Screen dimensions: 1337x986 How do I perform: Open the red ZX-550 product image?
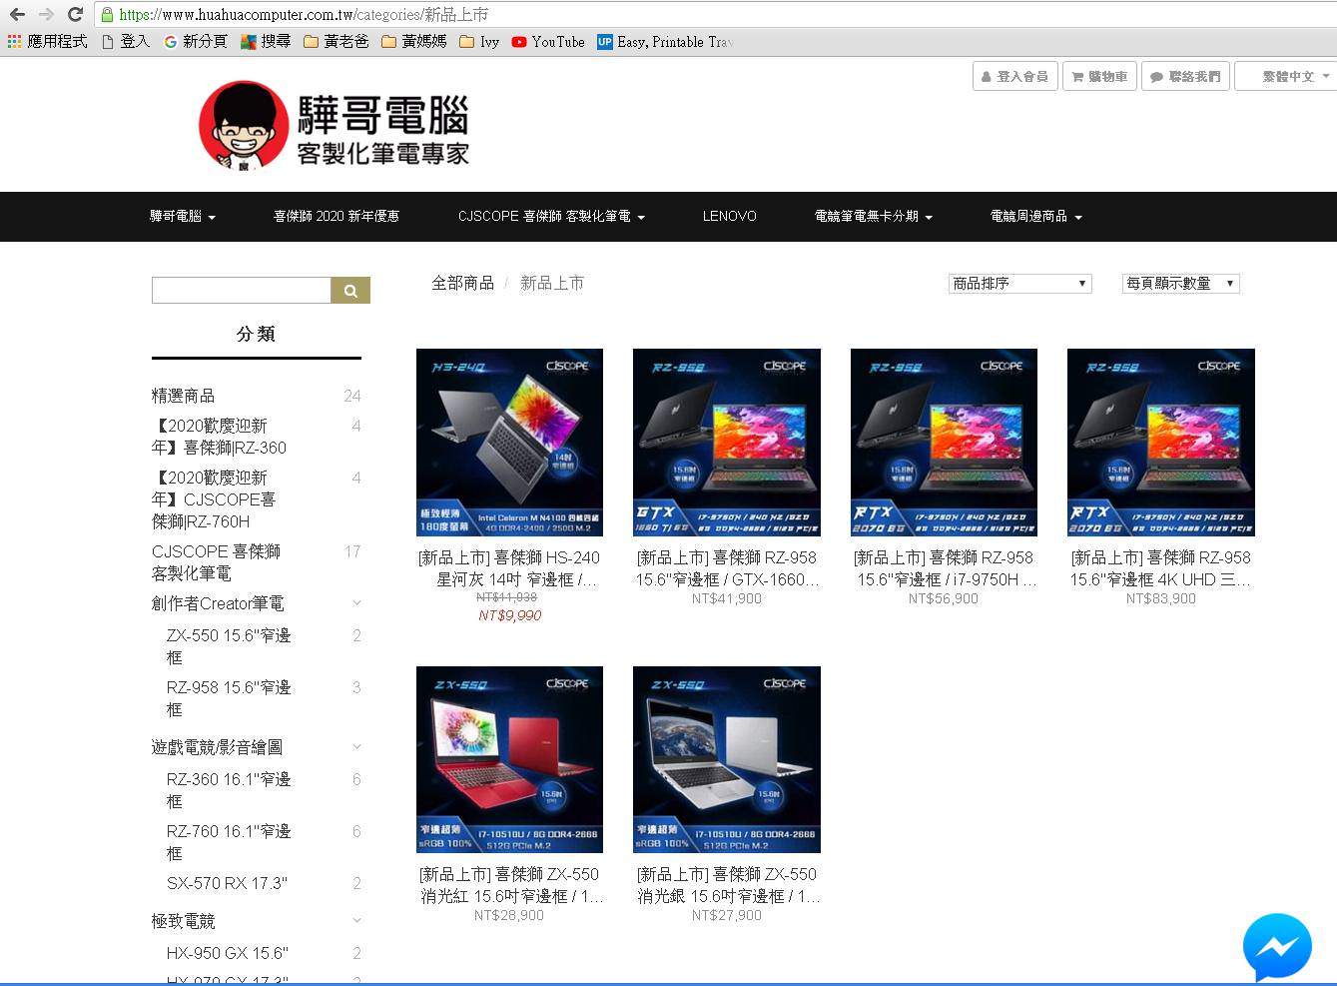(509, 759)
